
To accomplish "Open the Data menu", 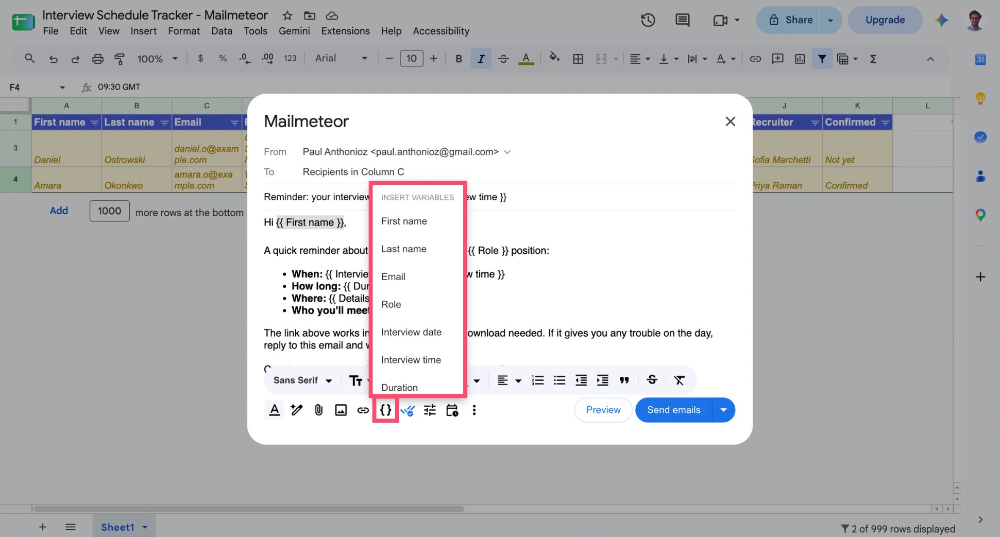I will pos(222,31).
